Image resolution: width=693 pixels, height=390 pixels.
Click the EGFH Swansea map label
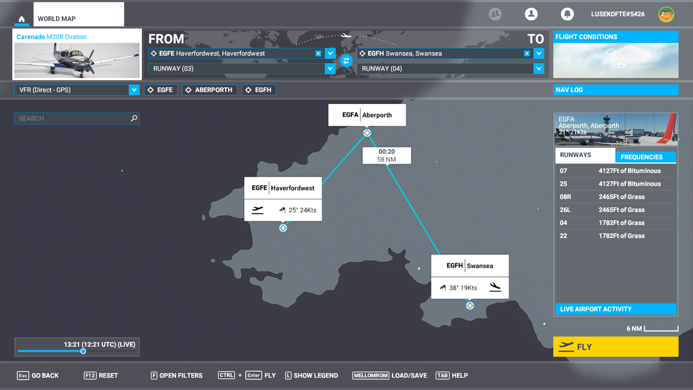pyautogui.click(x=470, y=265)
